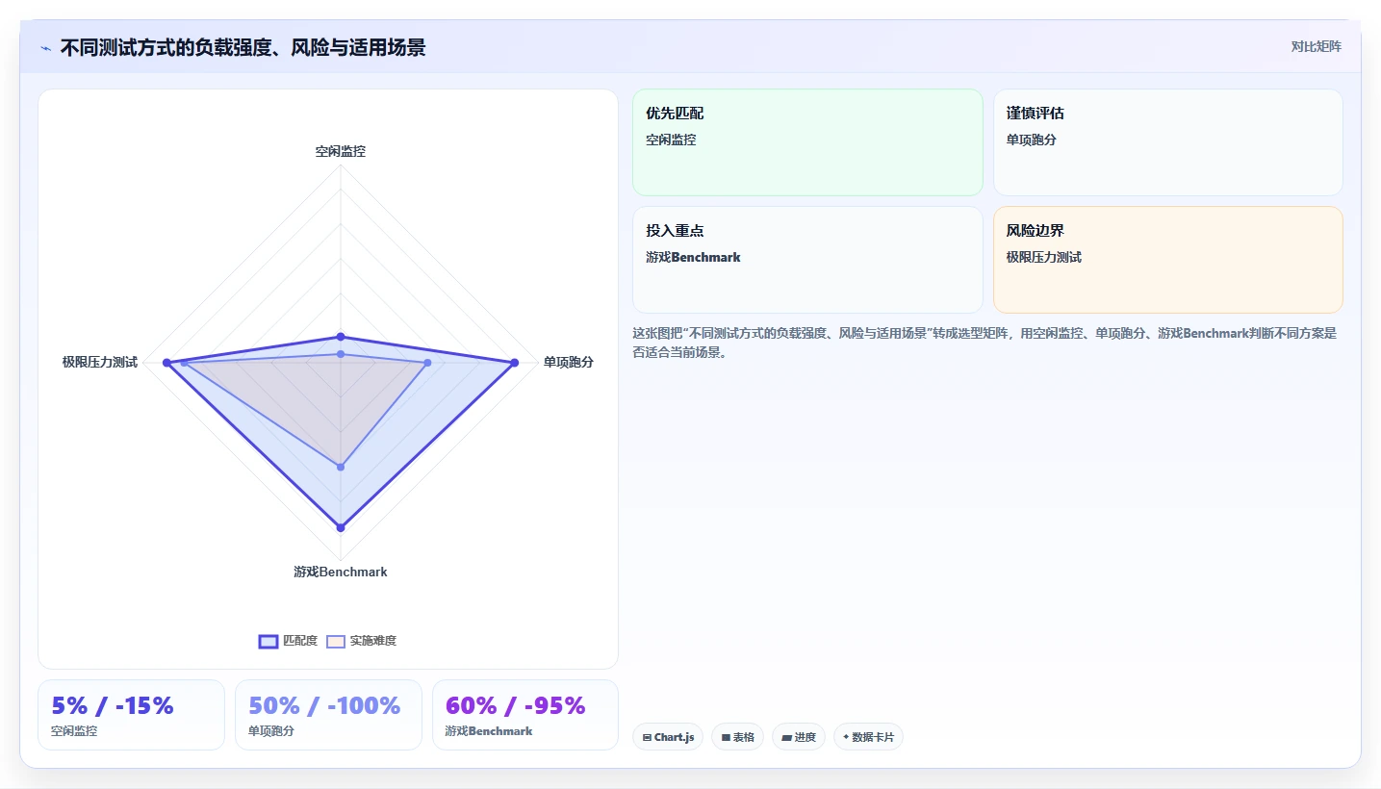Select the 表格 tag
This screenshot has height=789, width=1381.
coord(738,737)
